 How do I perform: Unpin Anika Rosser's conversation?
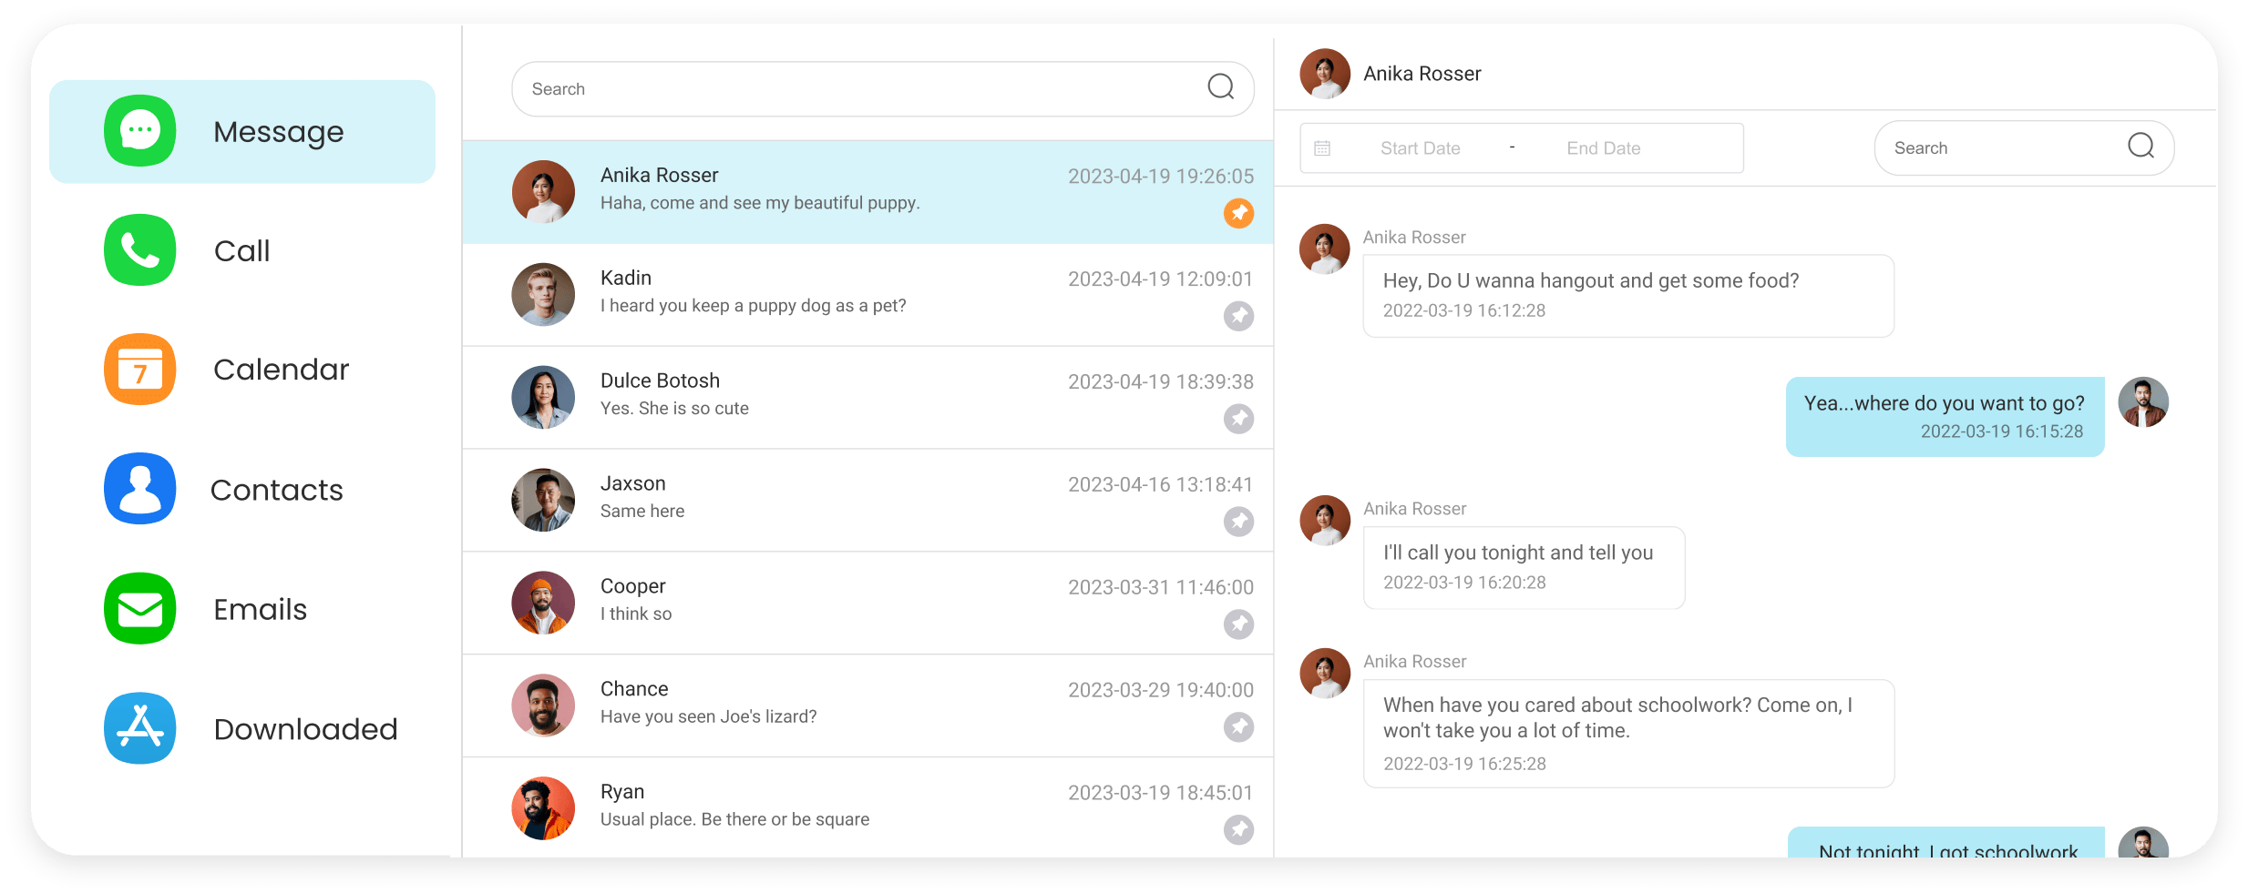pyautogui.click(x=1238, y=213)
